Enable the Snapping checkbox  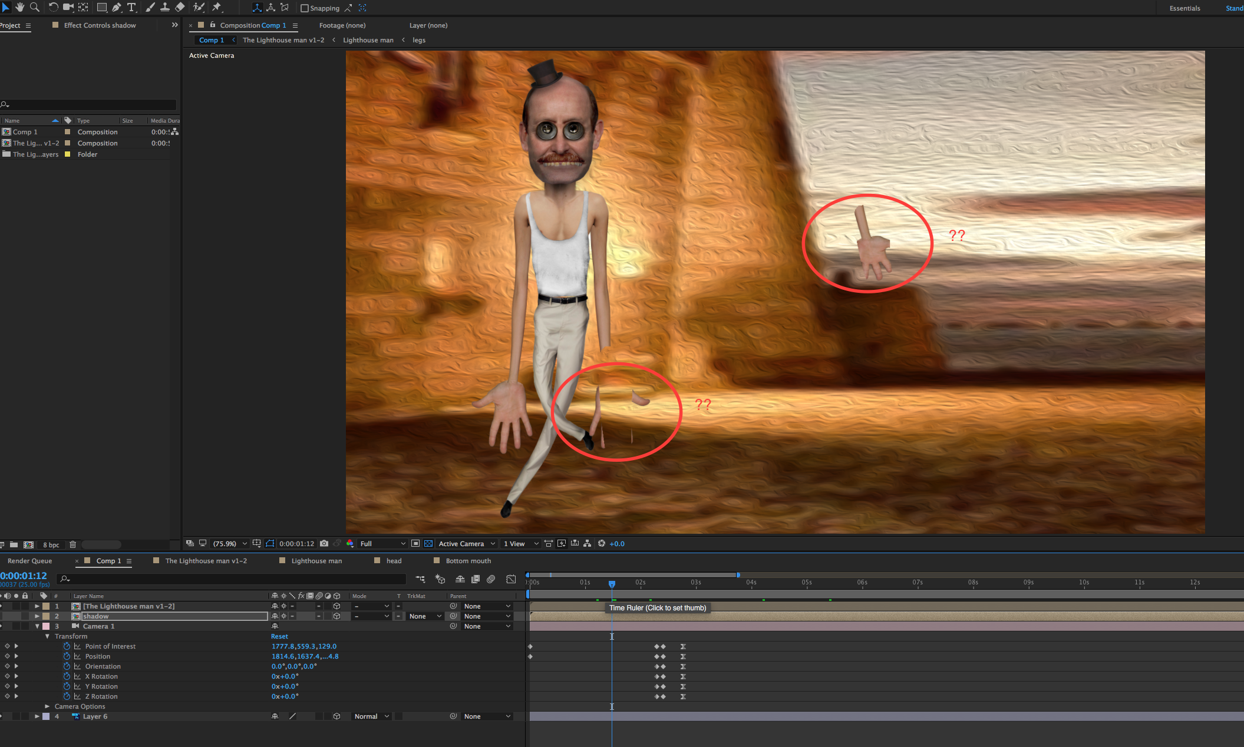(x=305, y=8)
